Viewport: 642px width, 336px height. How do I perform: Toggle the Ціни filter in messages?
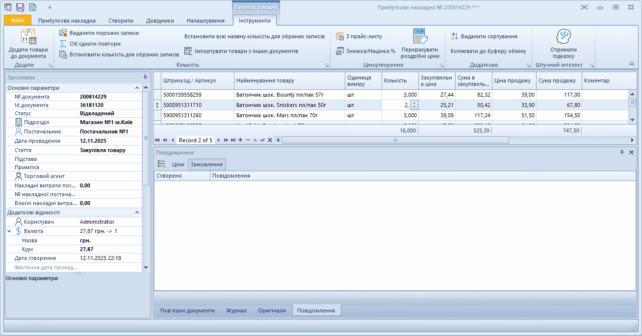coord(178,164)
